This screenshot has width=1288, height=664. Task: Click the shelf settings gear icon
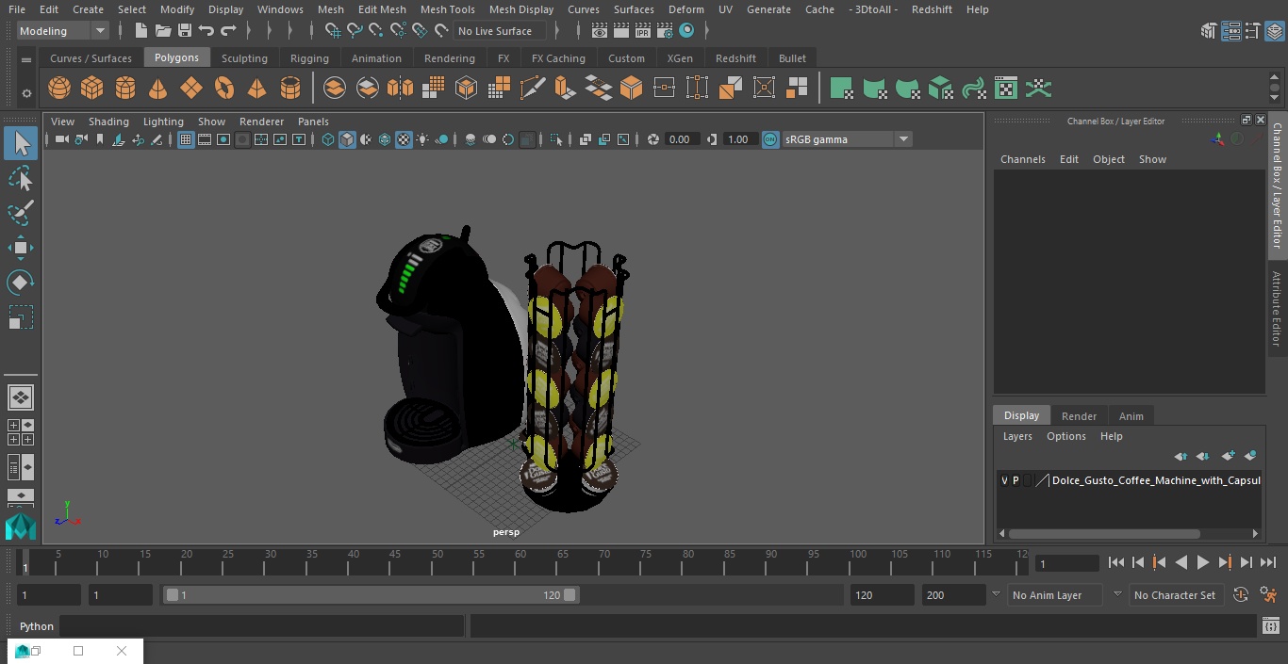click(x=26, y=93)
